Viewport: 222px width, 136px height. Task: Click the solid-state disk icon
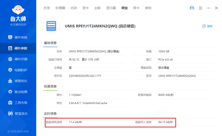(51, 26)
